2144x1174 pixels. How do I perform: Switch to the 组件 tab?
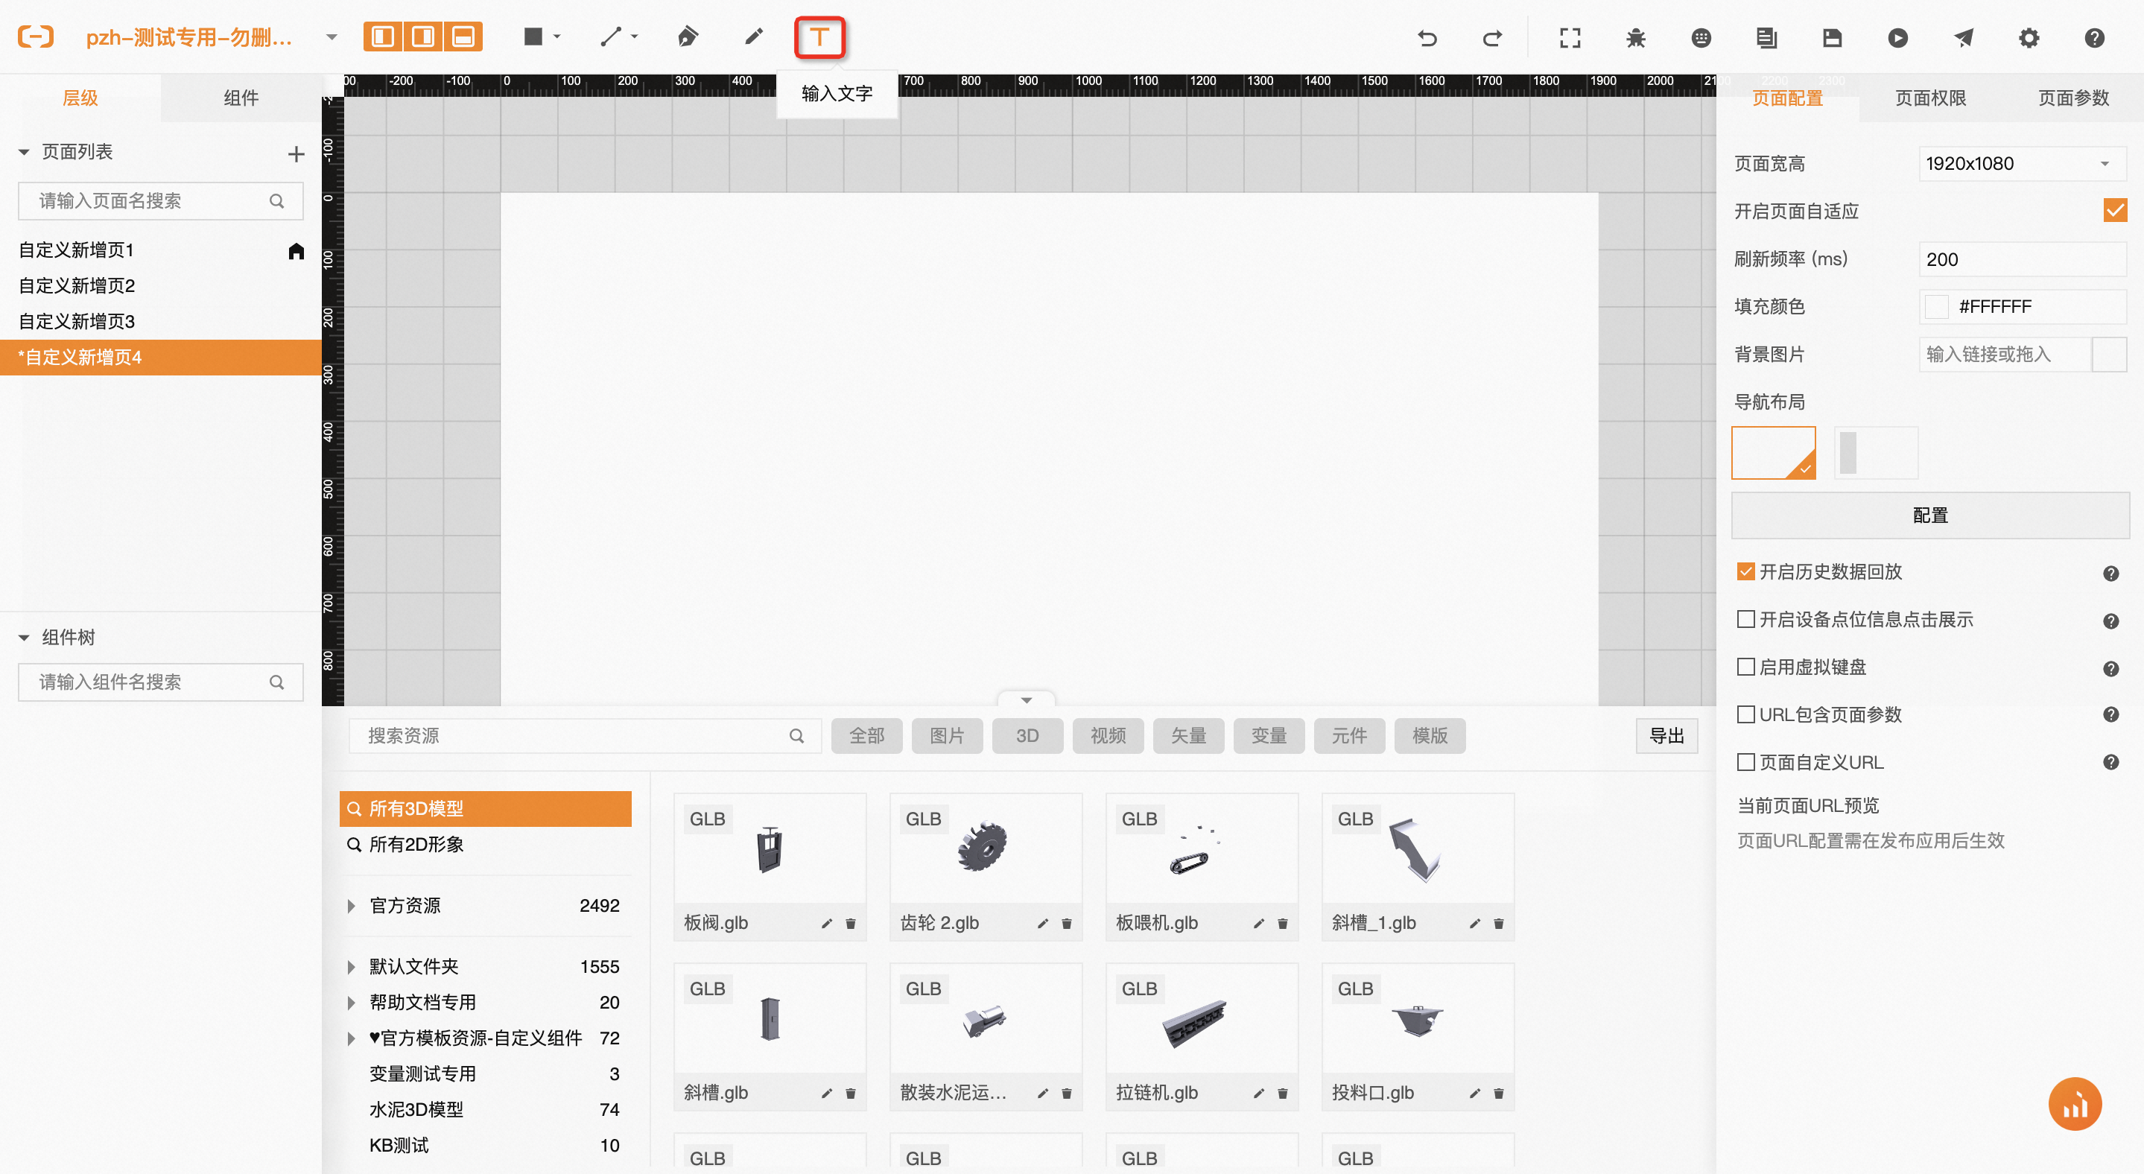[241, 98]
